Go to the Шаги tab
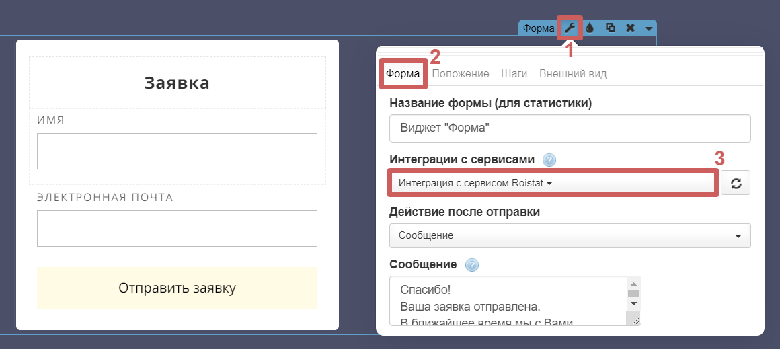Screen dimensions: 780x349 [514, 74]
